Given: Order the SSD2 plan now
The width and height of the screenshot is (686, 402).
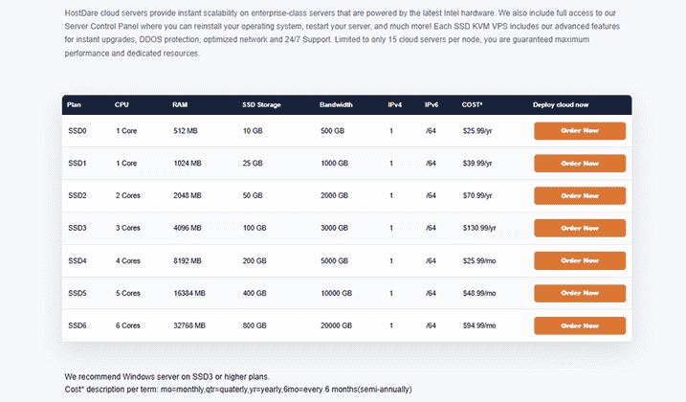Looking at the screenshot, I should pos(580,196).
